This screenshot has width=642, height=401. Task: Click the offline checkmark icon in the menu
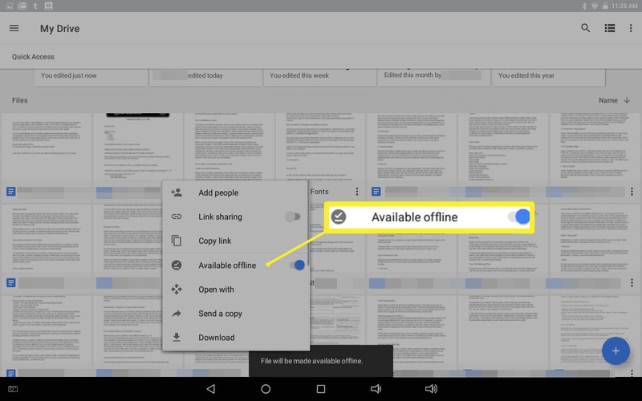point(177,265)
